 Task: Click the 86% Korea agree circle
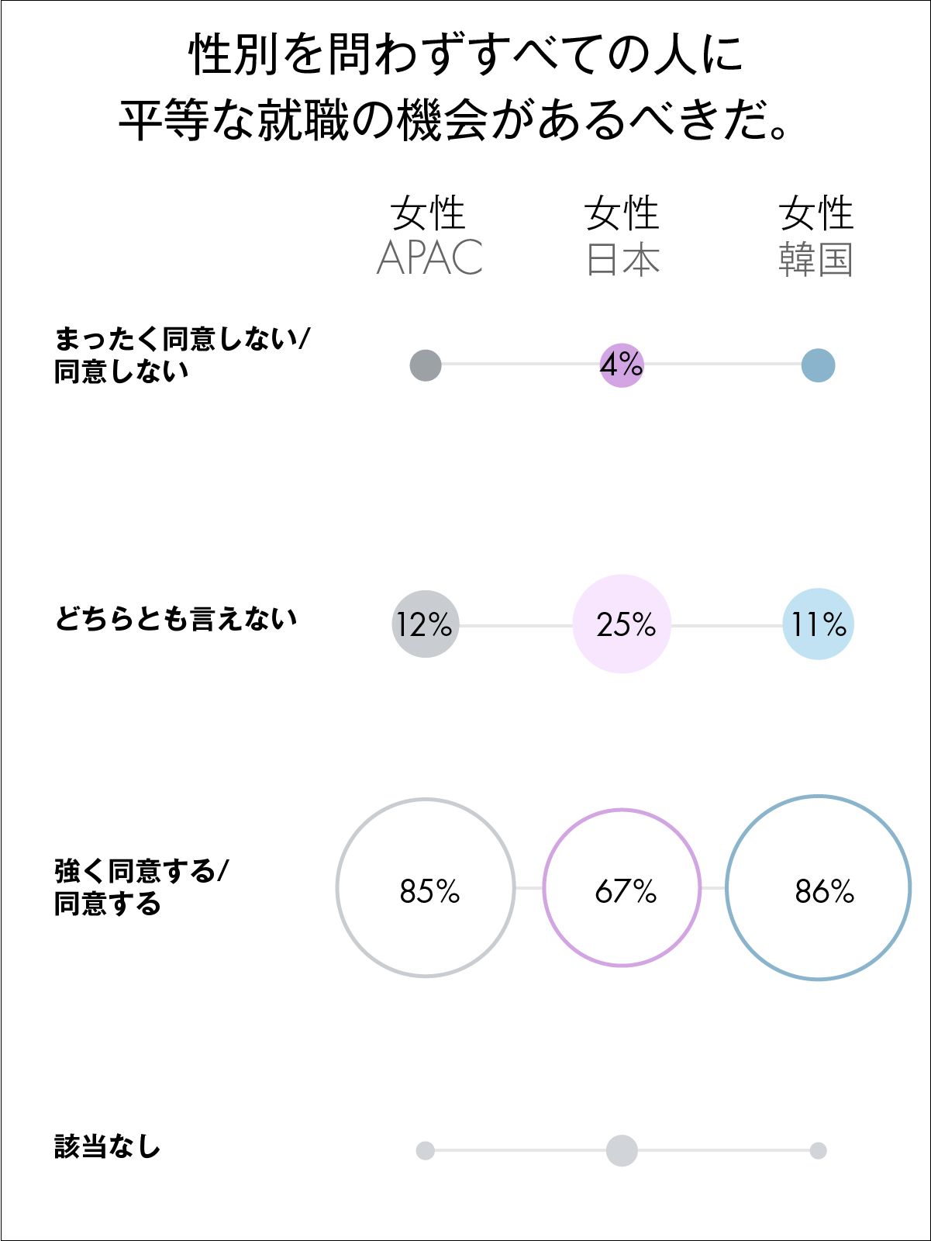(818, 888)
